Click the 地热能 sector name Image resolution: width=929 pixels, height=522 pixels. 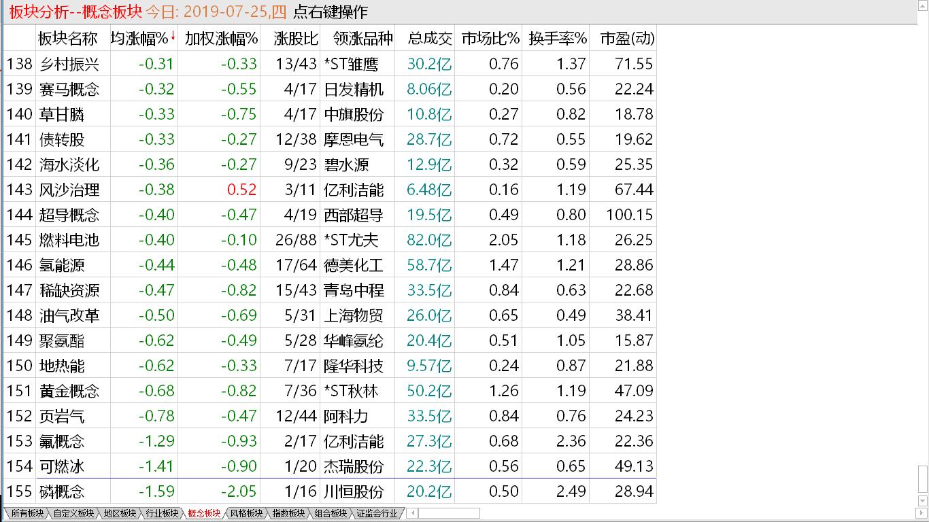point(62,366)
